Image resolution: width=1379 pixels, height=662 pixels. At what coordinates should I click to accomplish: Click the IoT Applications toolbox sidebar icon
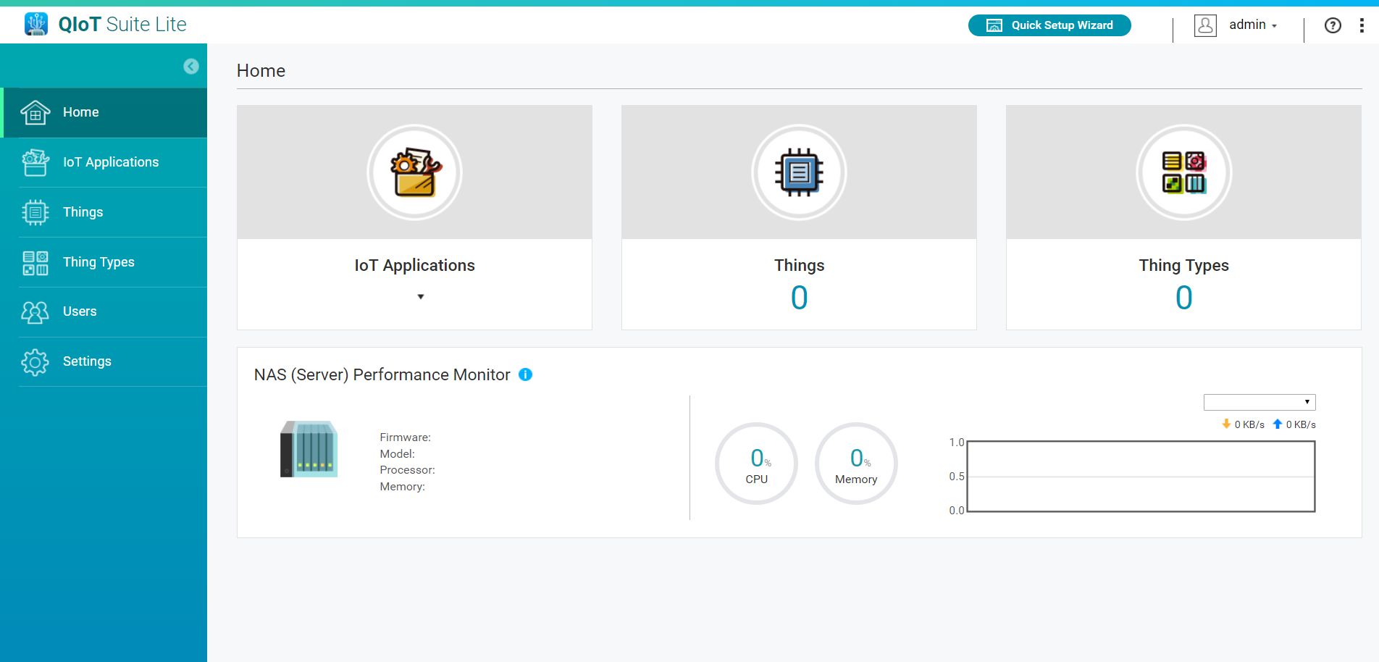(x=35, y=162)
